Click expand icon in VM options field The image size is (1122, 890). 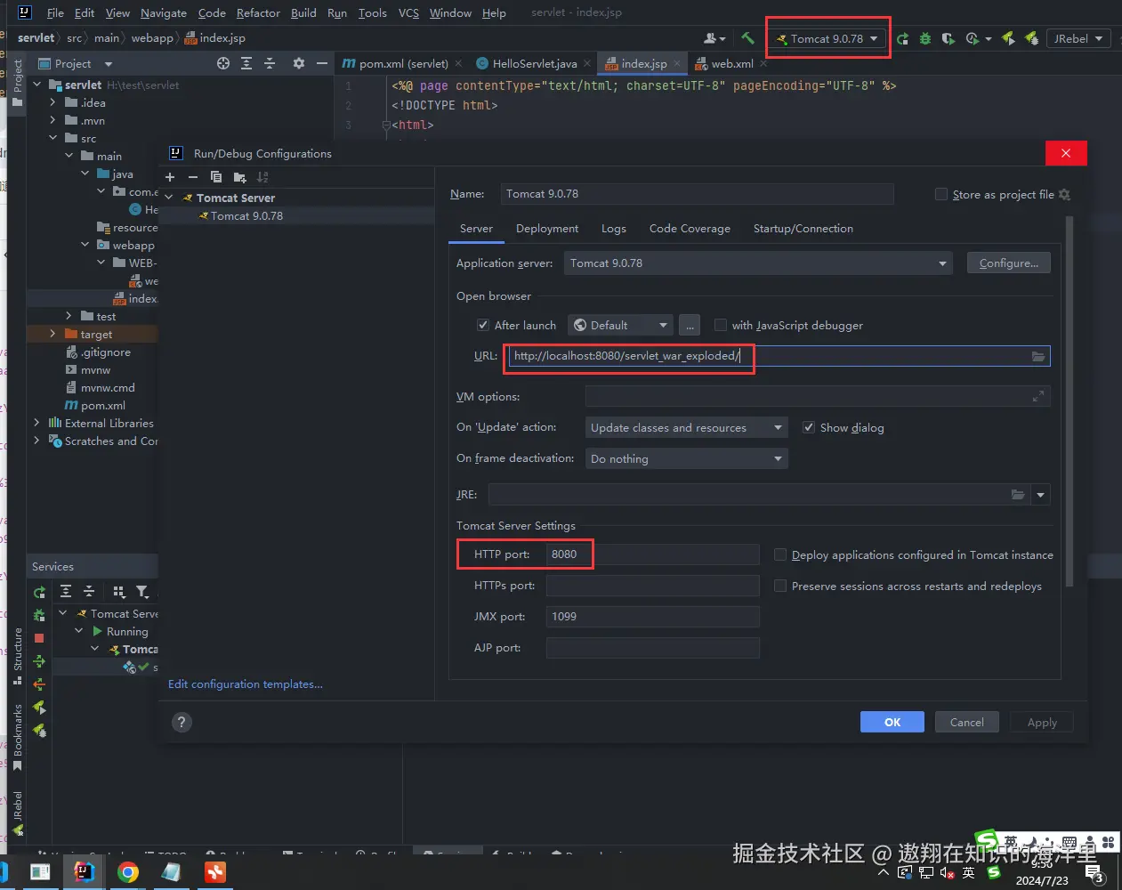pyautogui.click(x=1038, y=397)
